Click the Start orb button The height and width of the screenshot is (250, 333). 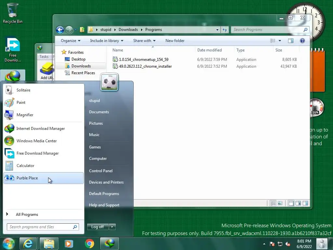point(8,243)
